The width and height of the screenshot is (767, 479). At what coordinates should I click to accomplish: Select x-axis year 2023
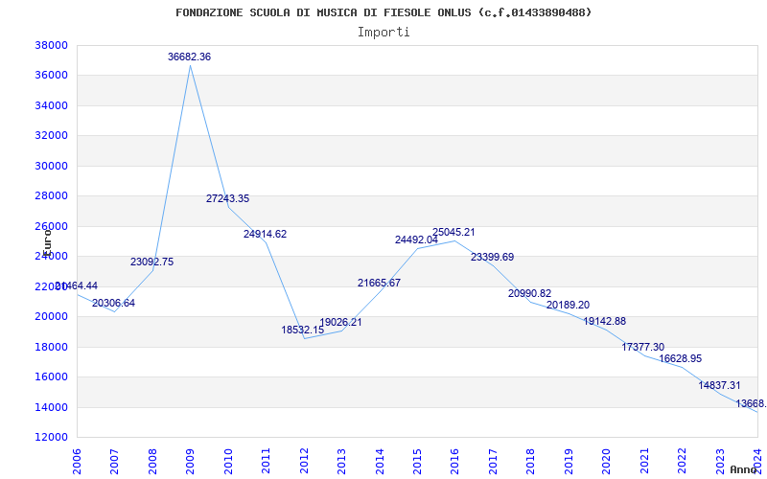[x=720, y=461]
